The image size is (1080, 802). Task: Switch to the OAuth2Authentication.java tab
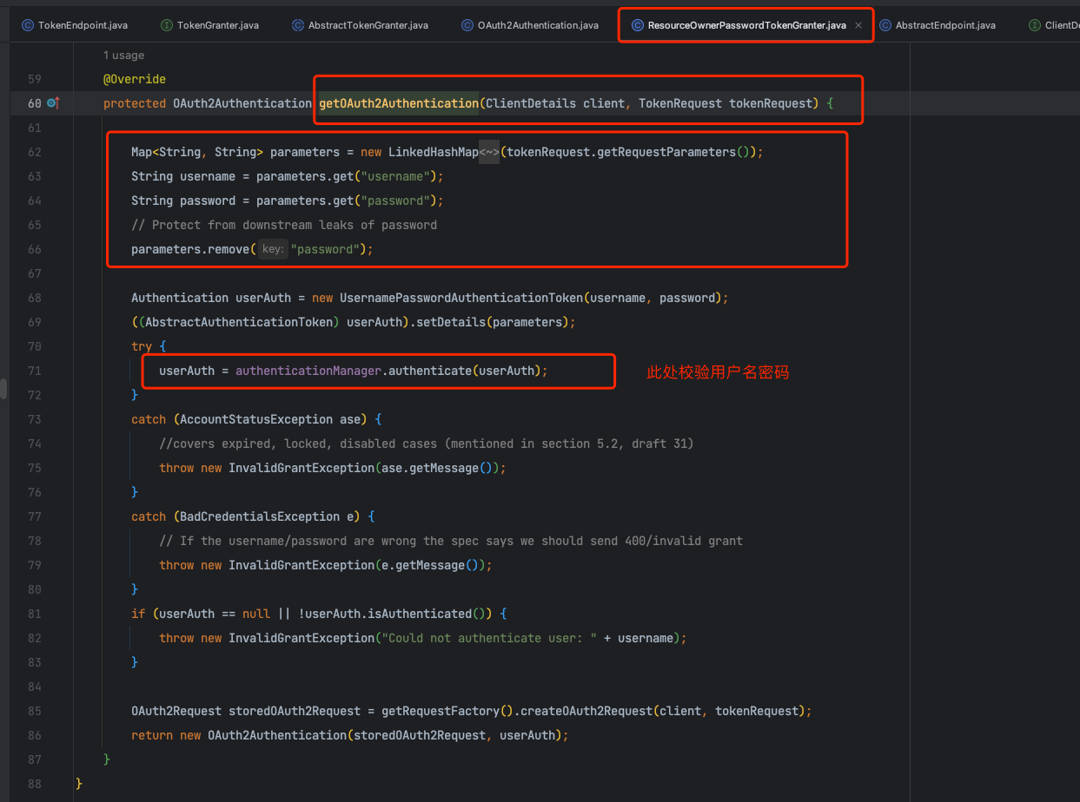(538, 25)
